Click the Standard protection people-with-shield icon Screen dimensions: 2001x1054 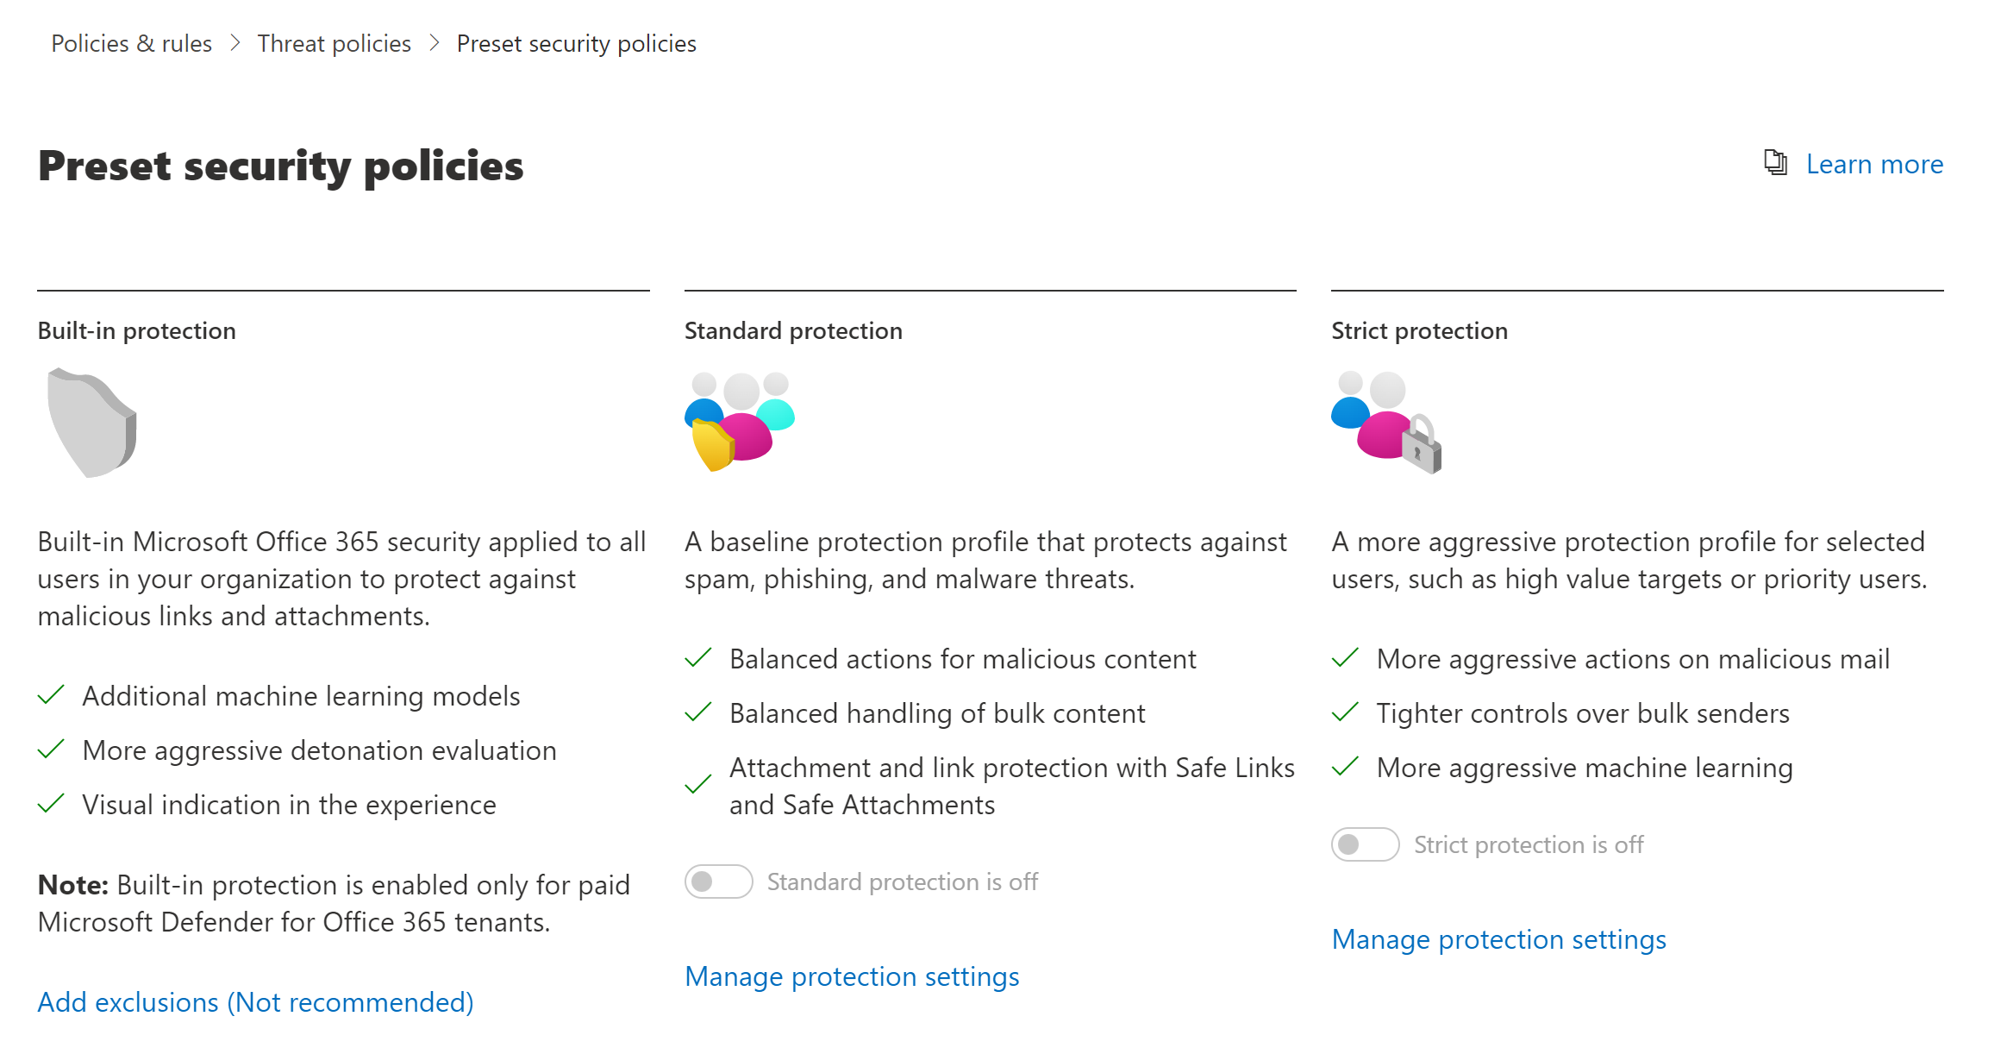click(x=739, y=422)
